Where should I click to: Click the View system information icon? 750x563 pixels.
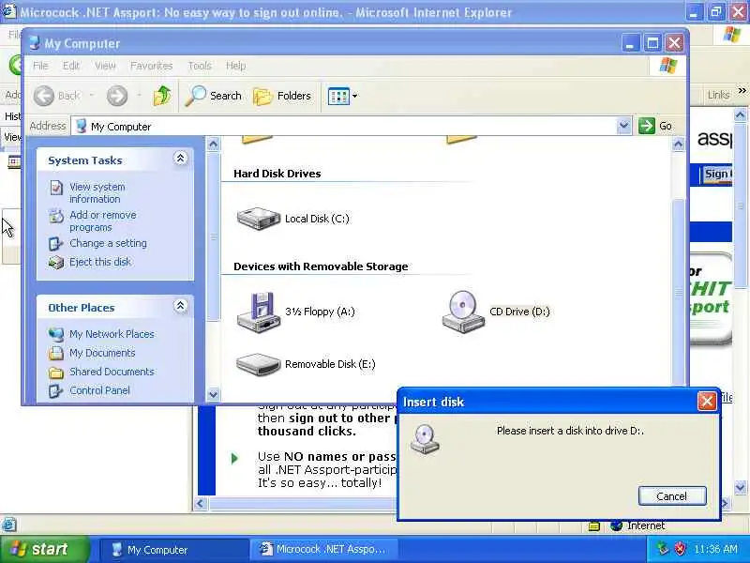(x=56, y=188)
